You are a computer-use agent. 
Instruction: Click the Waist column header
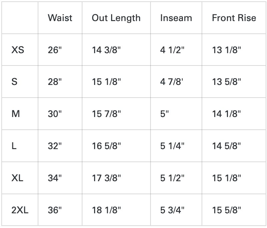click(x=60, y=18)
